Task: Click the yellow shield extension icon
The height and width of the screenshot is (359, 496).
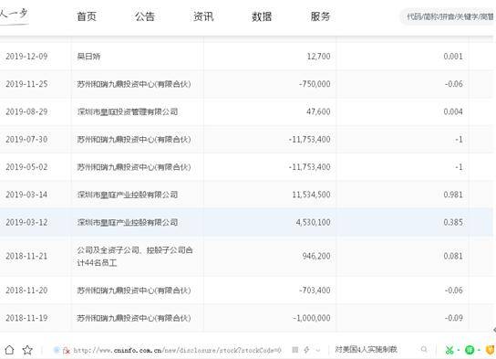Action: (x=491, y=350)
